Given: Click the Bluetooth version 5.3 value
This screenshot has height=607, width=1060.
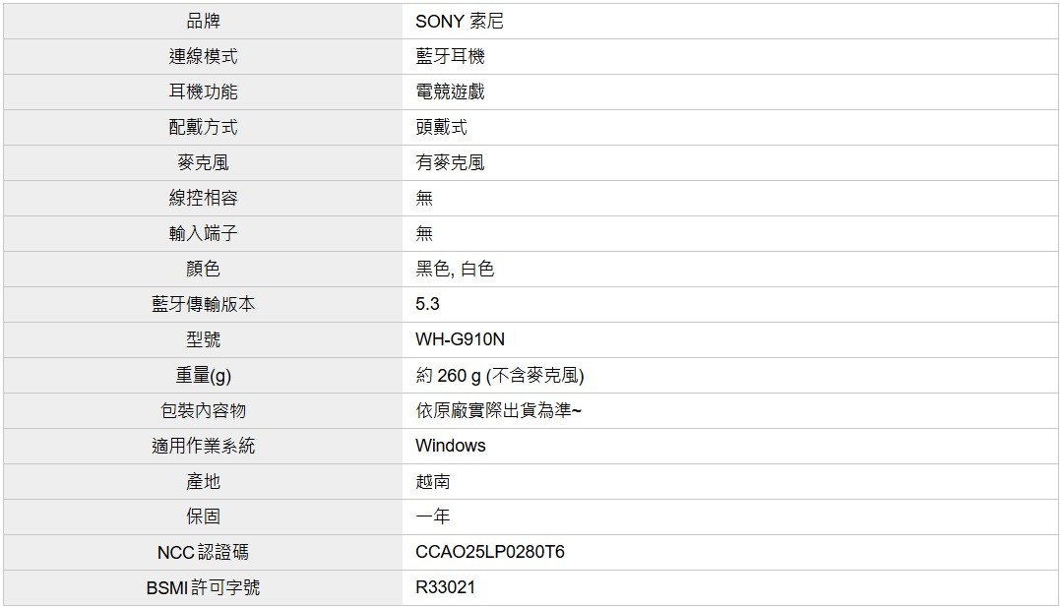Looking at the screenshot, I should 427,305.
